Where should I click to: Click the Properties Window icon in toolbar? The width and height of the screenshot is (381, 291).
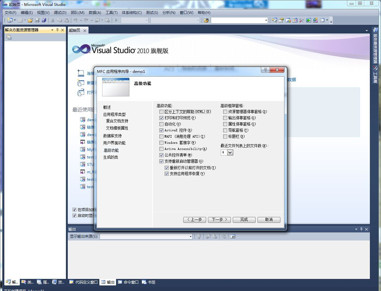click(x=281, y=20)
